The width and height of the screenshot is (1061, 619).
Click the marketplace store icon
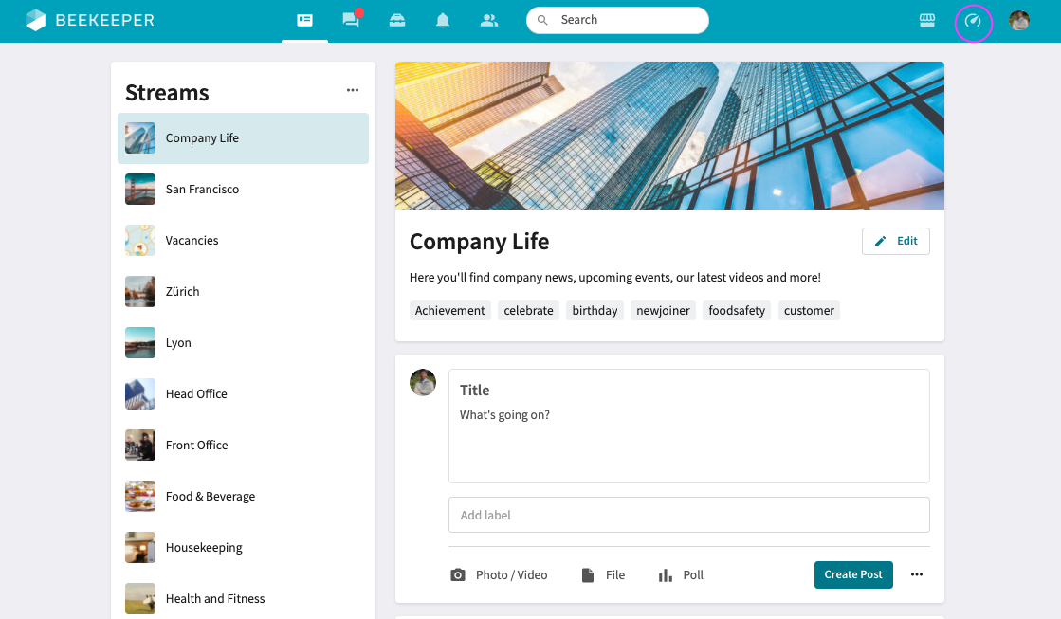pyautogui.click(x=927, y=21)
